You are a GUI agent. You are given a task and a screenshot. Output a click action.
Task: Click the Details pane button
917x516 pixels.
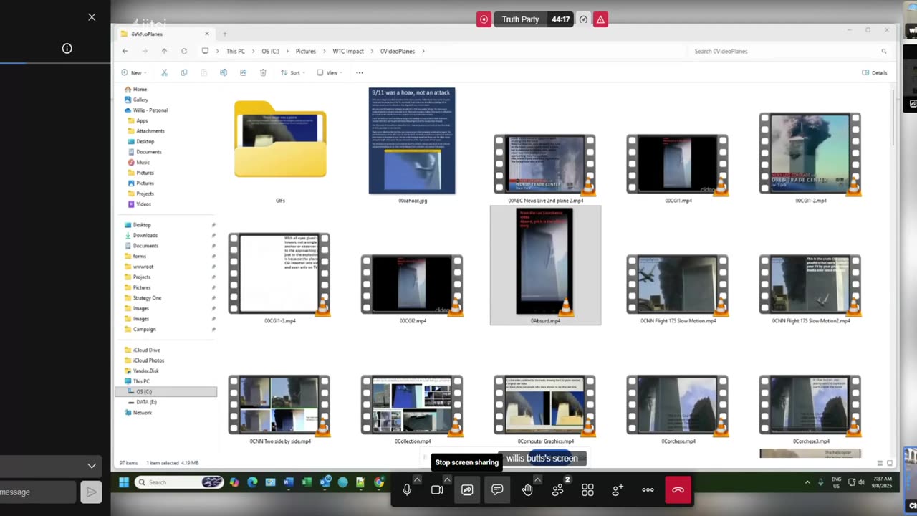pos(874,72)
